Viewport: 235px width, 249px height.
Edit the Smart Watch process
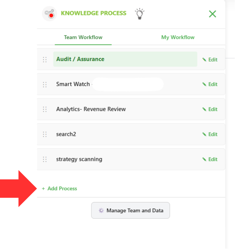(210, 84)
